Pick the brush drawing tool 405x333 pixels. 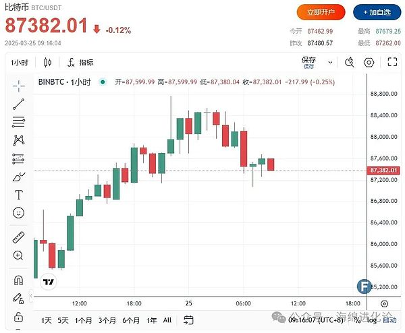tap(19, 177)
